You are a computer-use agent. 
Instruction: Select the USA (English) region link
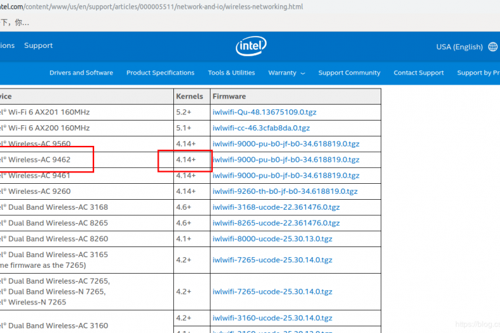point(459,47)
